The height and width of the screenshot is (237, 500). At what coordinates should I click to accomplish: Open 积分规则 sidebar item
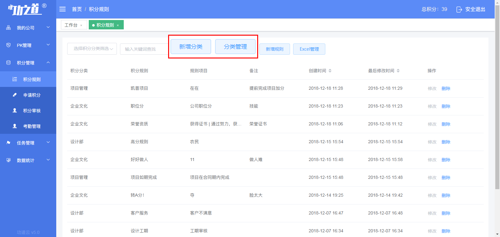pyautogui.click(x=28, y=79)
